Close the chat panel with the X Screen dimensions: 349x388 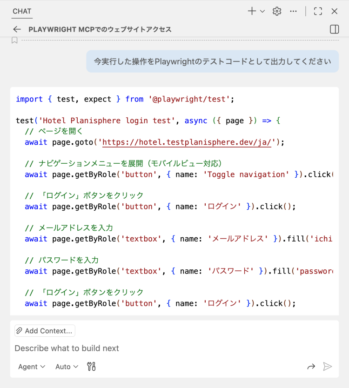(x=334, y=11)
